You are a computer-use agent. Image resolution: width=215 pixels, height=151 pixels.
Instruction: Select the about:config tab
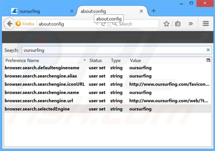pyautogui.click(x=112, y=11)
